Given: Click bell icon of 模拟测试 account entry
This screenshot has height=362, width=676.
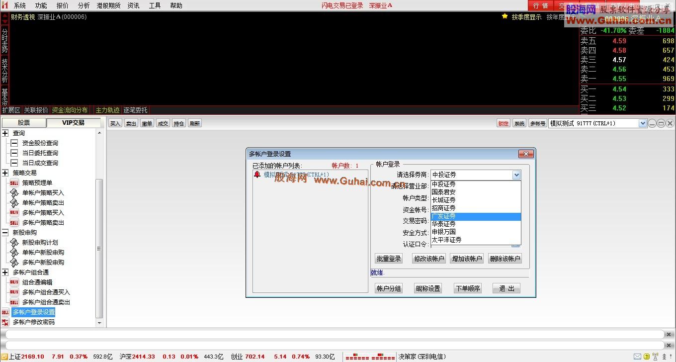Looking at the screenshot, I should coord(257,175).
